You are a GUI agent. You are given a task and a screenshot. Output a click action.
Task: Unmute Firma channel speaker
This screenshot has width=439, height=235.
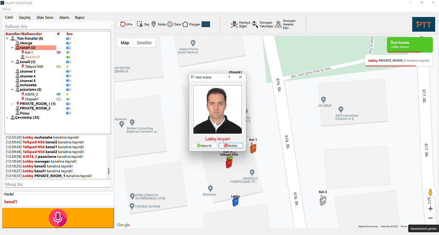click(69, 113)
